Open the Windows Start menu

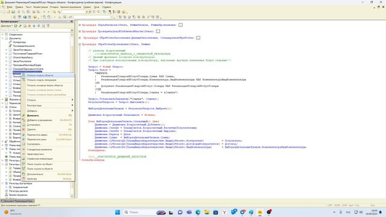118,212
